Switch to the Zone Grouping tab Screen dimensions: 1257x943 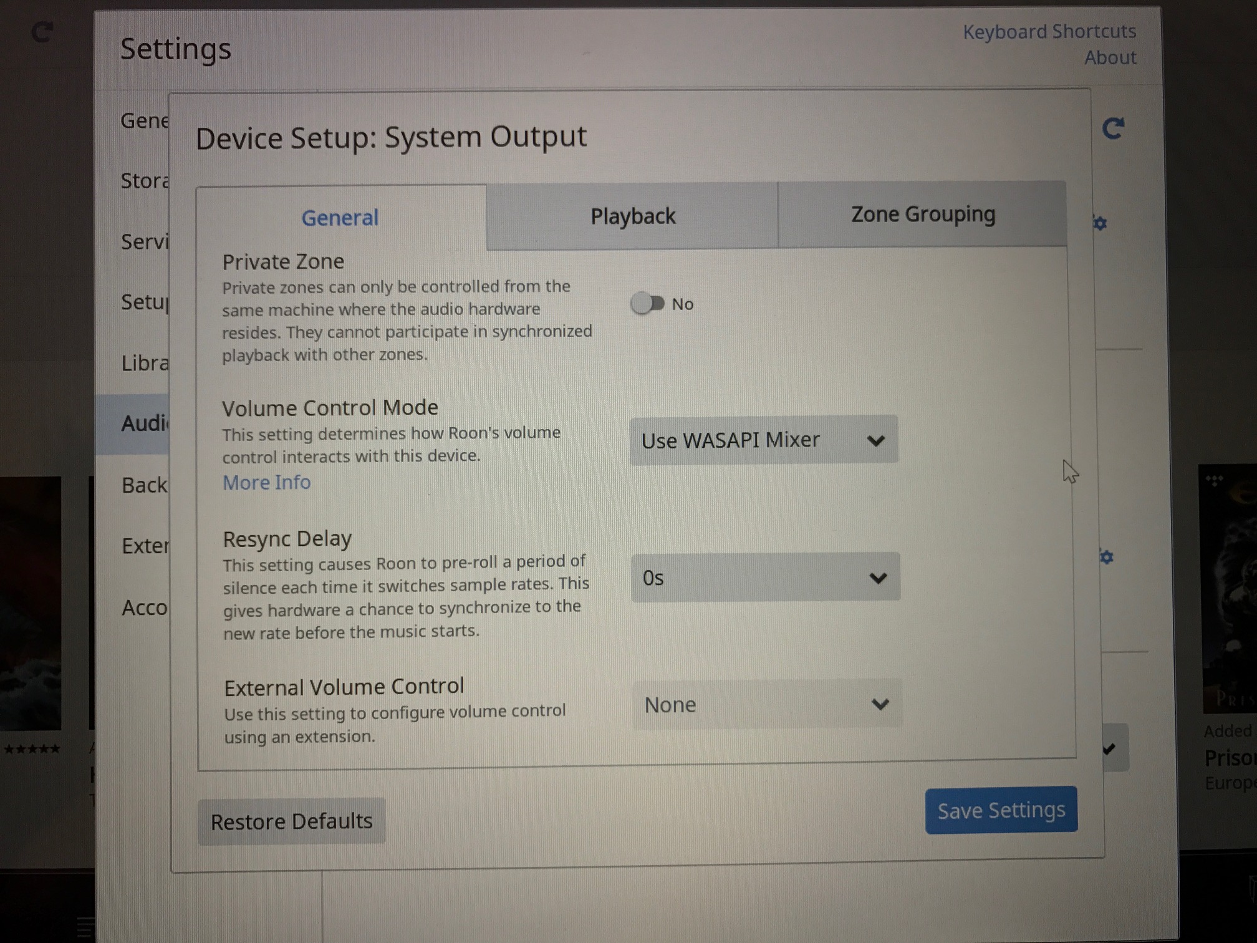pyautogui.click(x=923, y=214)
